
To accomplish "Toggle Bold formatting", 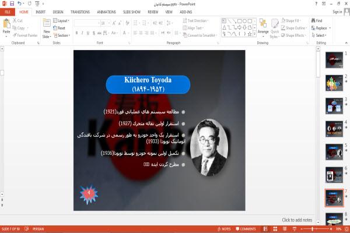I will point(76,33).
